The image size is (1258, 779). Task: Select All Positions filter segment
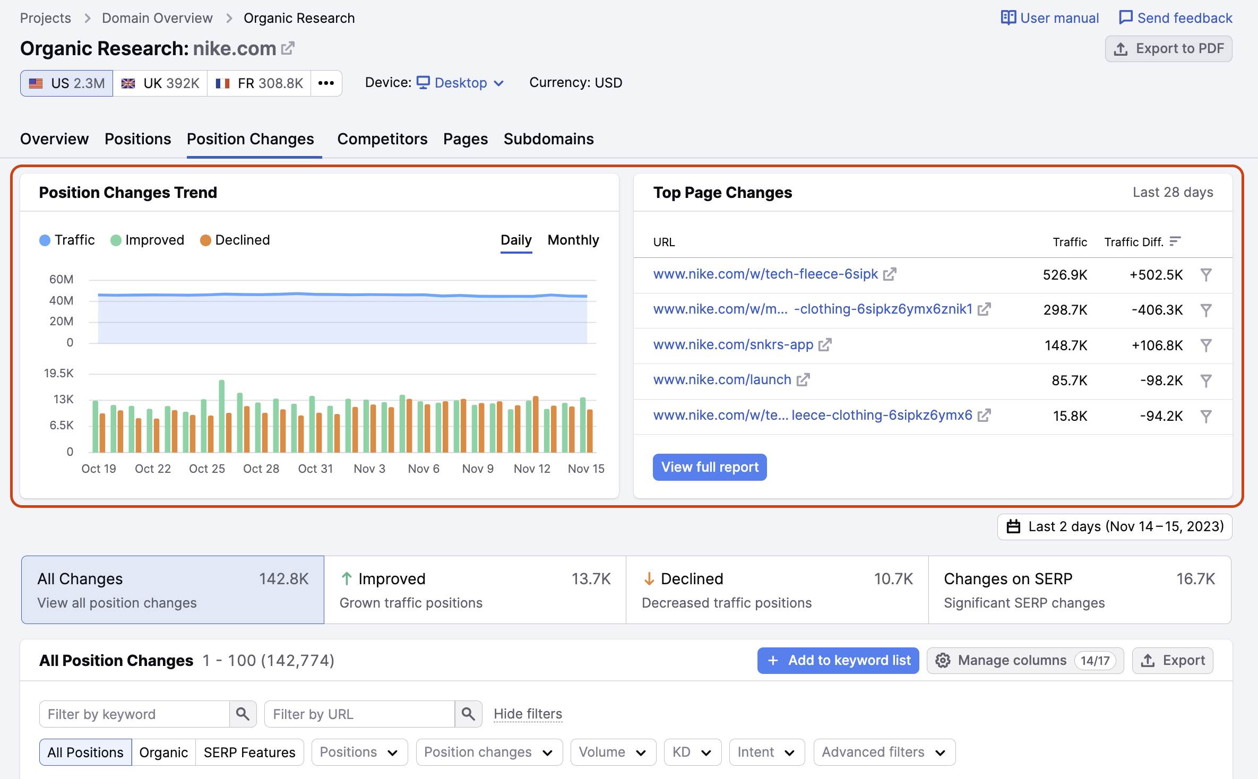pos(85,752)
